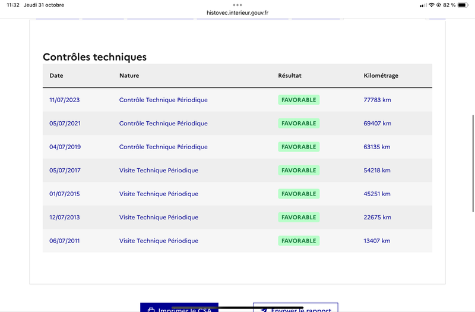
Task: Click Visite Technique Périodique in the 2017 row
Action: point(159,171)
